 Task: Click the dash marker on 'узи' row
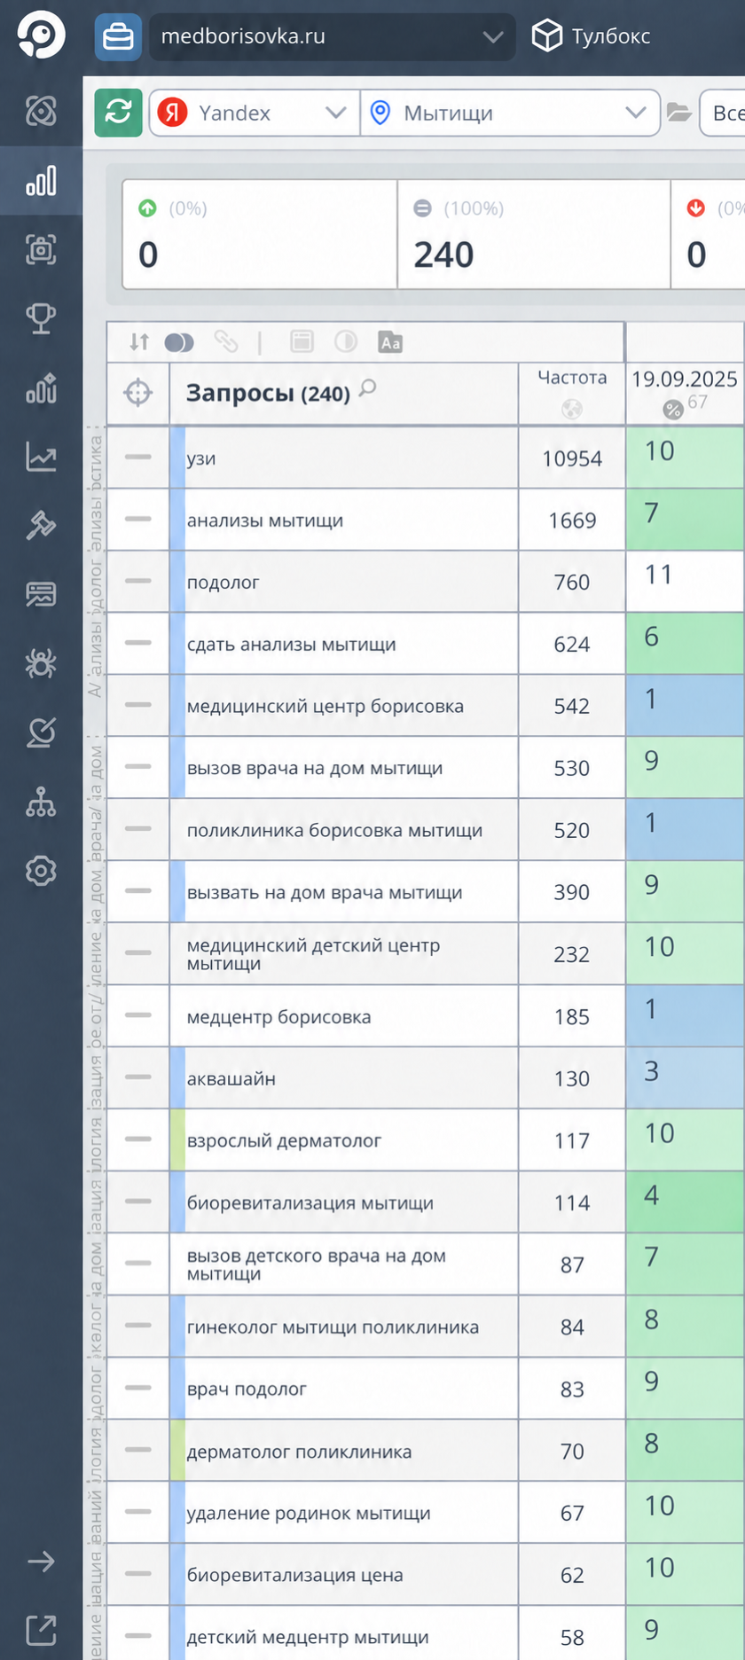(x=138, y=457)
